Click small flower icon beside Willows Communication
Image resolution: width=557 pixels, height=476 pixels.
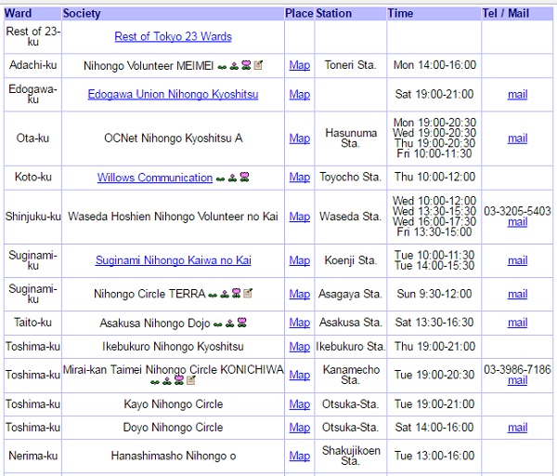tap(232, 178)
